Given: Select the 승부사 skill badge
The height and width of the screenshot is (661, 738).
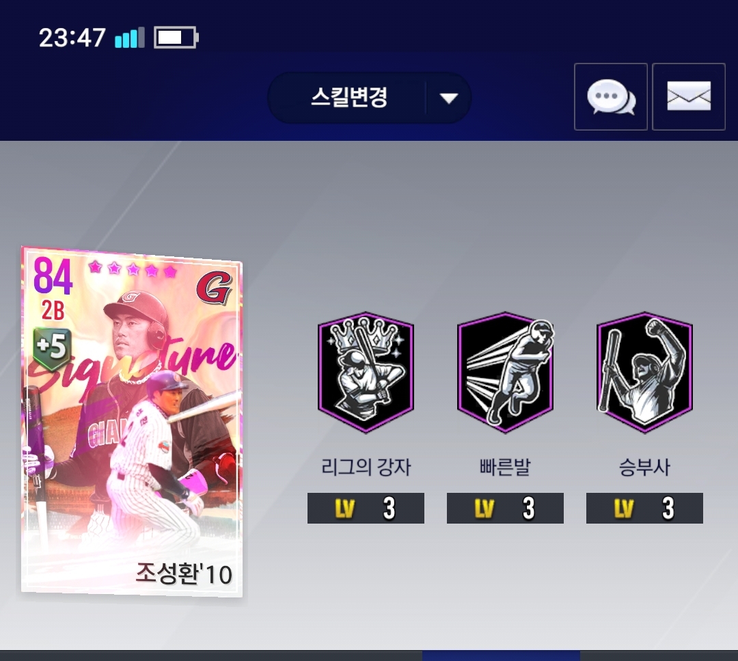Looking at the screenshot, I should point(644,372).
